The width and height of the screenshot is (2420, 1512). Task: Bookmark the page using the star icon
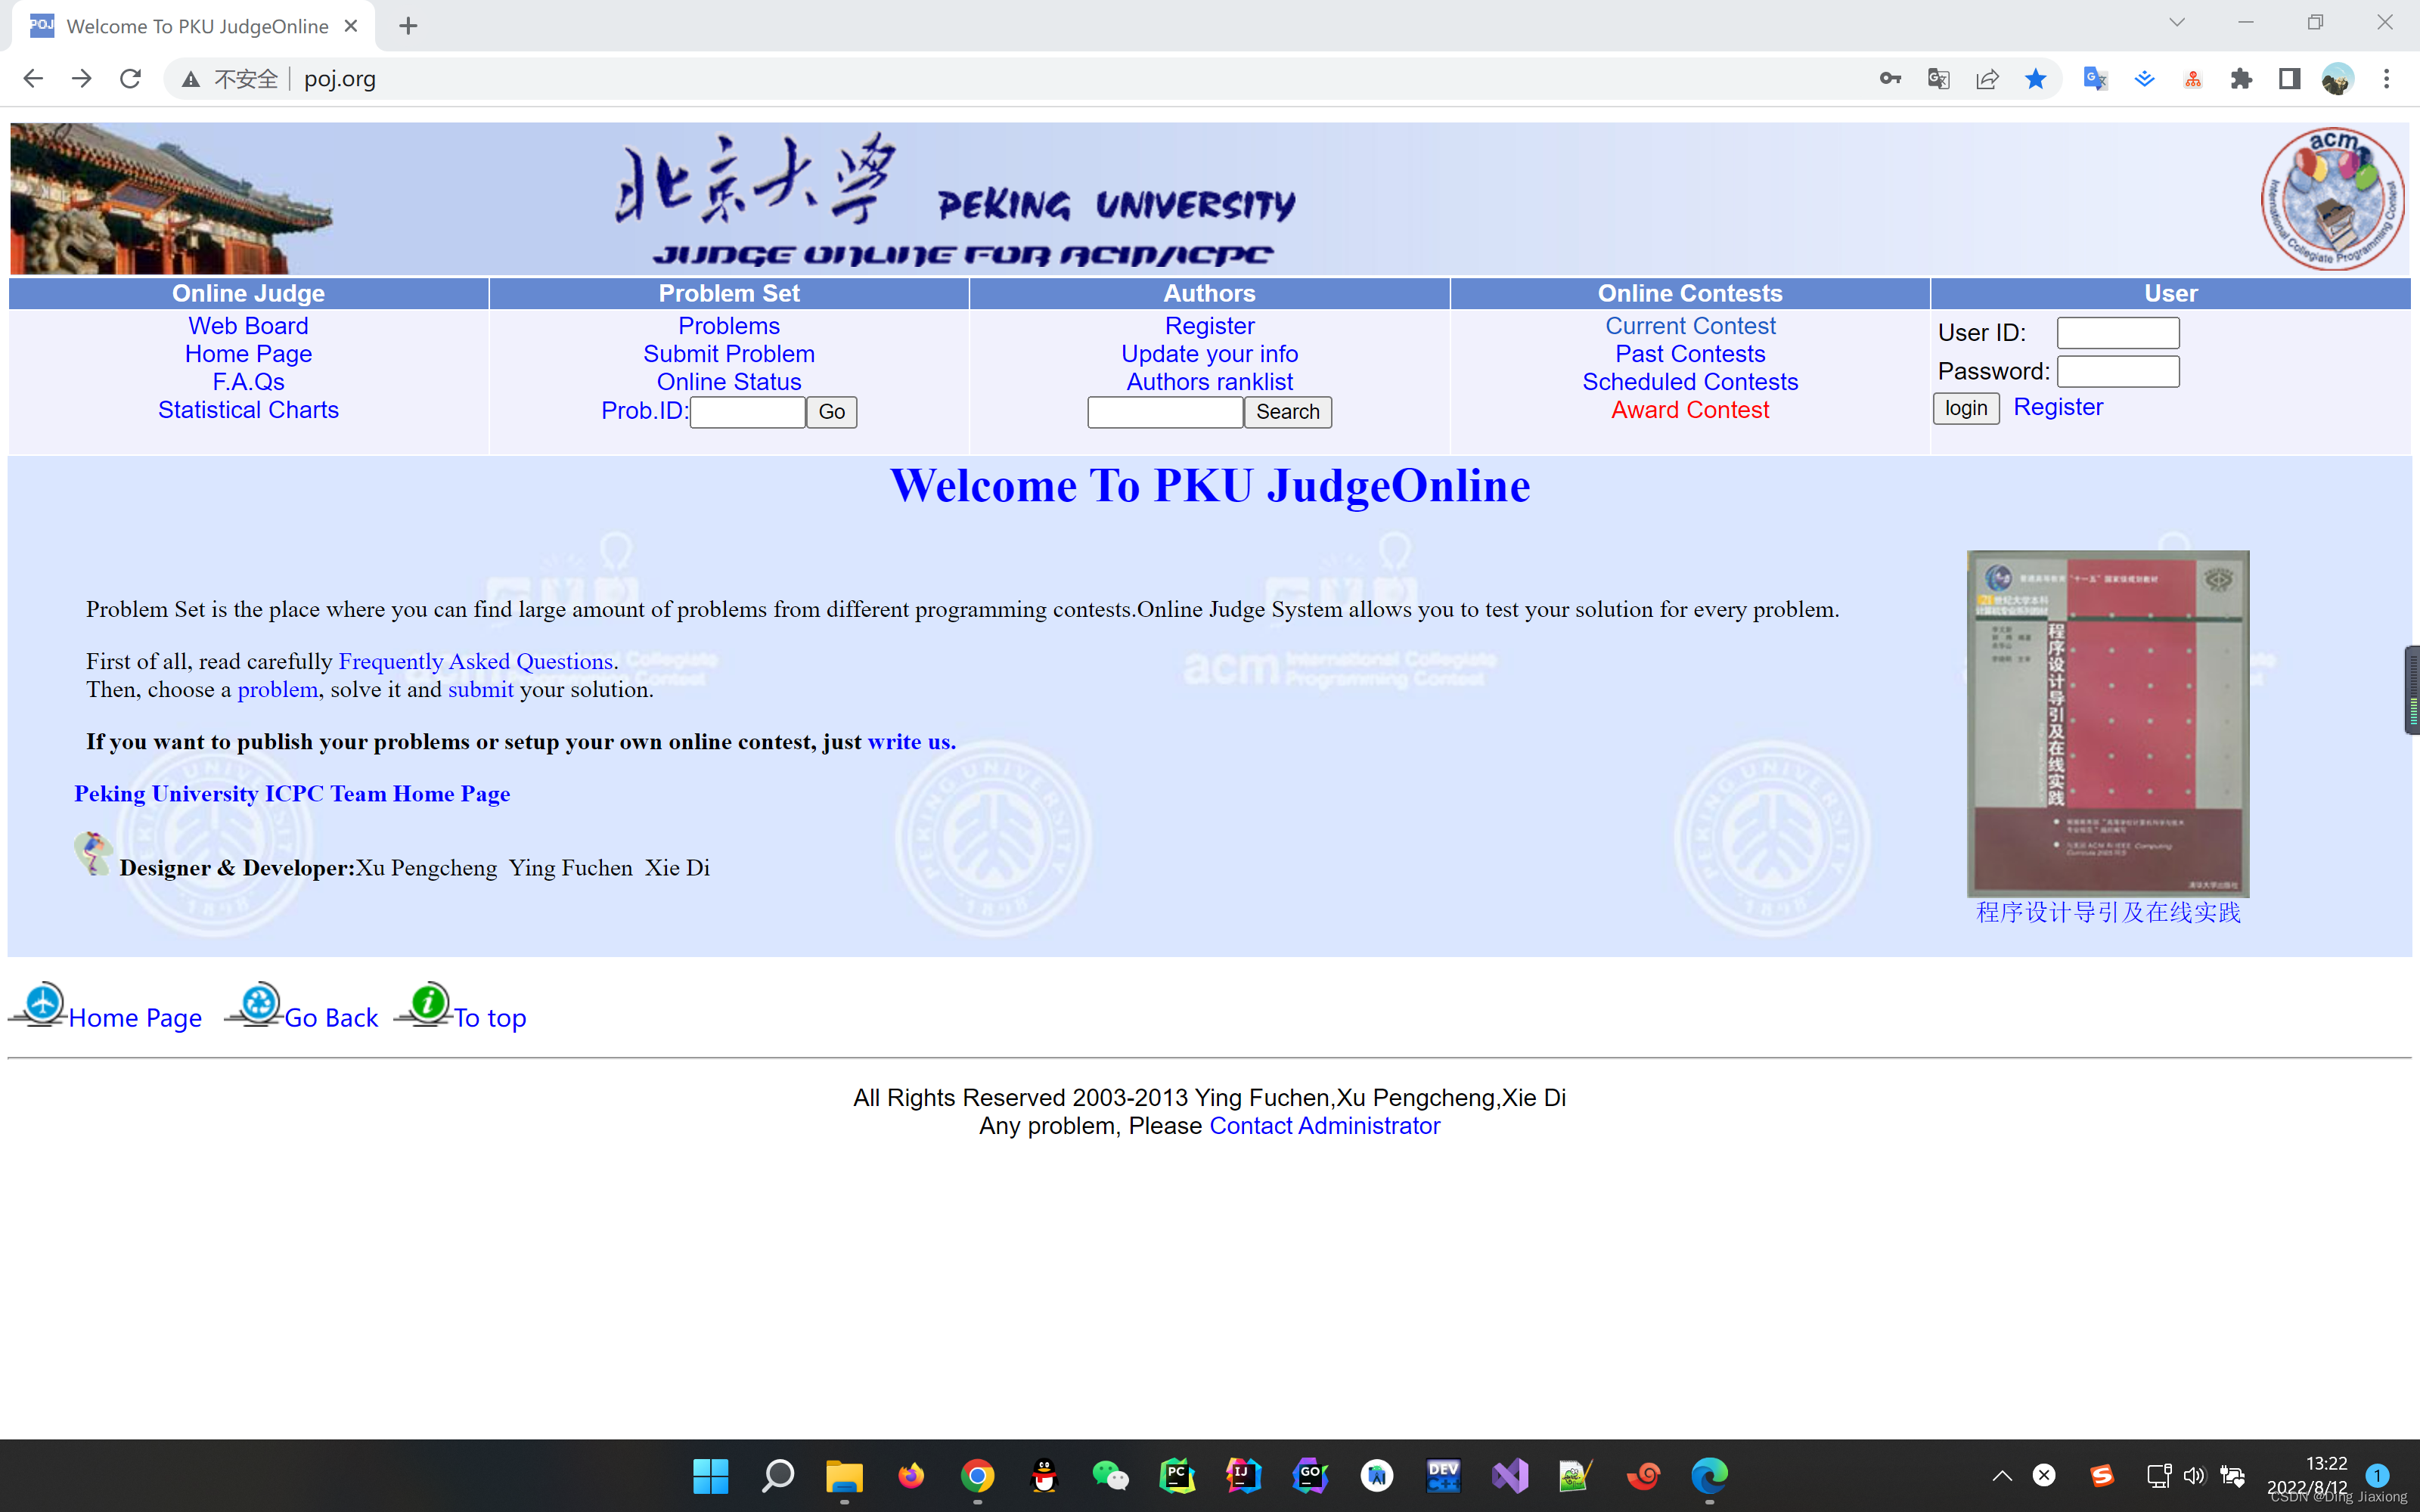2036,78
